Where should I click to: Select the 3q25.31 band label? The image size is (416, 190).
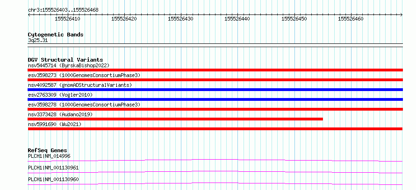[x=38, y=41]
